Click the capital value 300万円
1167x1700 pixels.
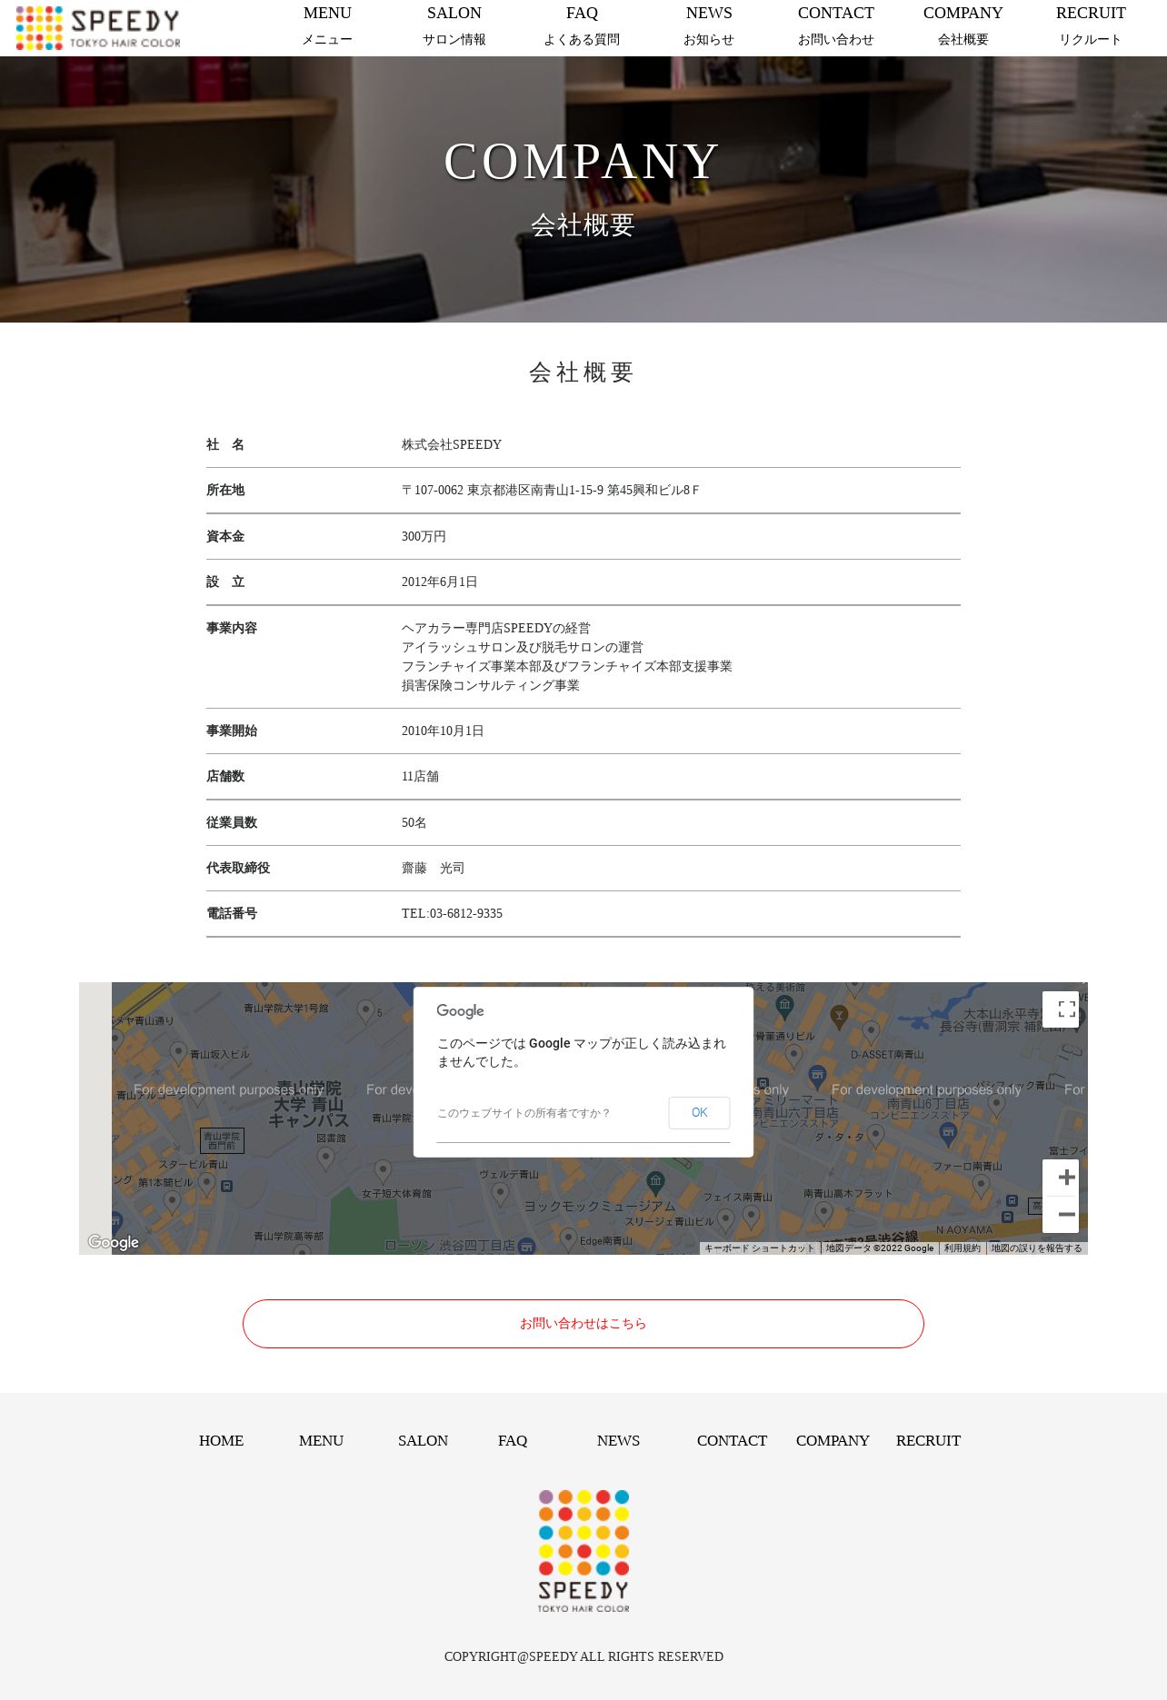[x=424, y=536]
